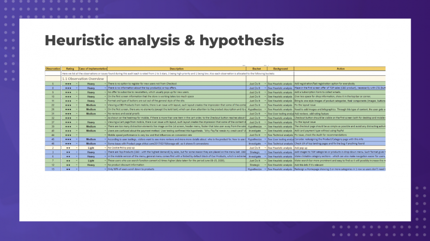This screenshot has width=430, height=241.
Task: Open Ease of implementation dropdown arrow in row 8
Action: pos(105,88)
